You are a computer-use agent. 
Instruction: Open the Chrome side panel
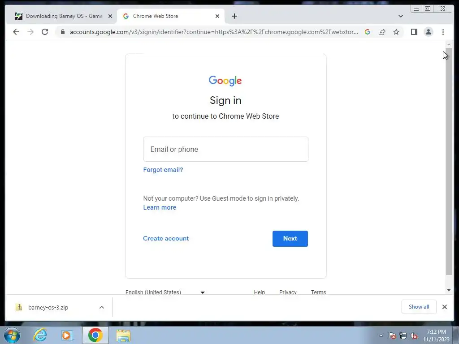[414, 32]
